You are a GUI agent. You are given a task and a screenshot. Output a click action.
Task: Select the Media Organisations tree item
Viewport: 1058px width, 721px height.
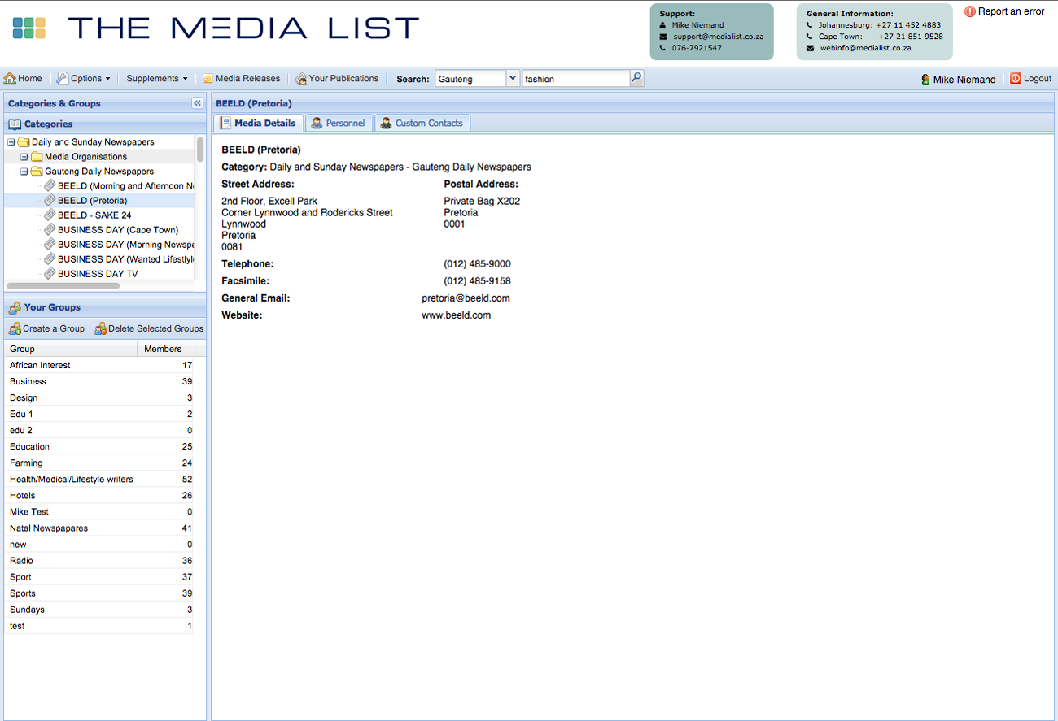(85, 157)
